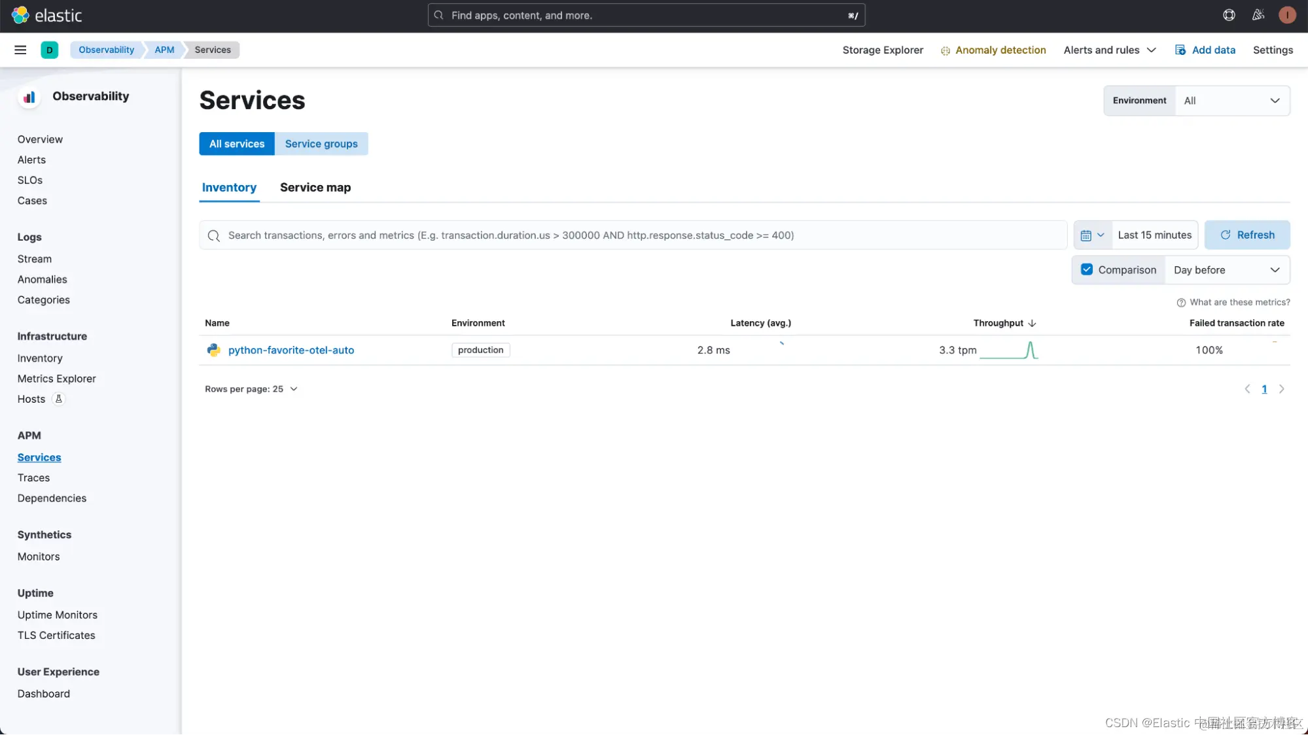The width and height of the screenshot is (1308, 735).
Task: Sort by Throughput arrow icon
Action: pyautogui.click(x=1033, y=323)
